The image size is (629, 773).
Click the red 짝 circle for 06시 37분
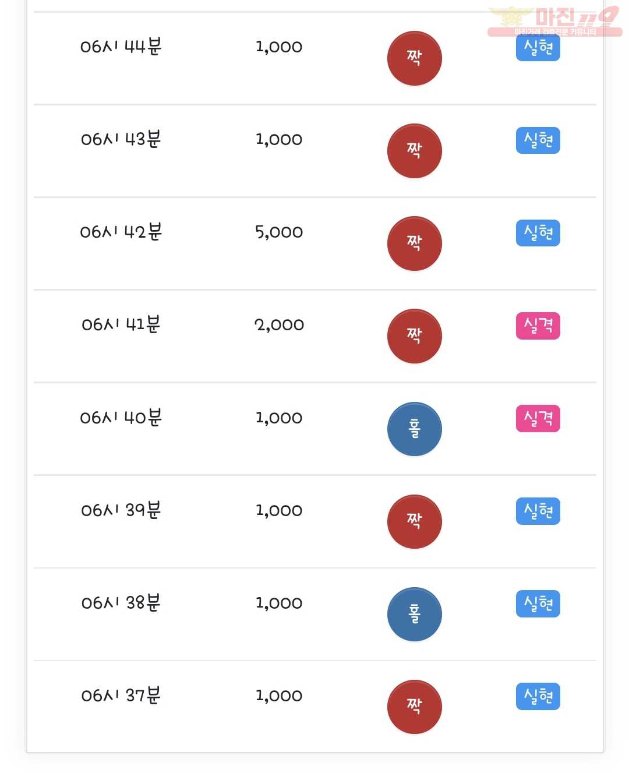point(415,707)
